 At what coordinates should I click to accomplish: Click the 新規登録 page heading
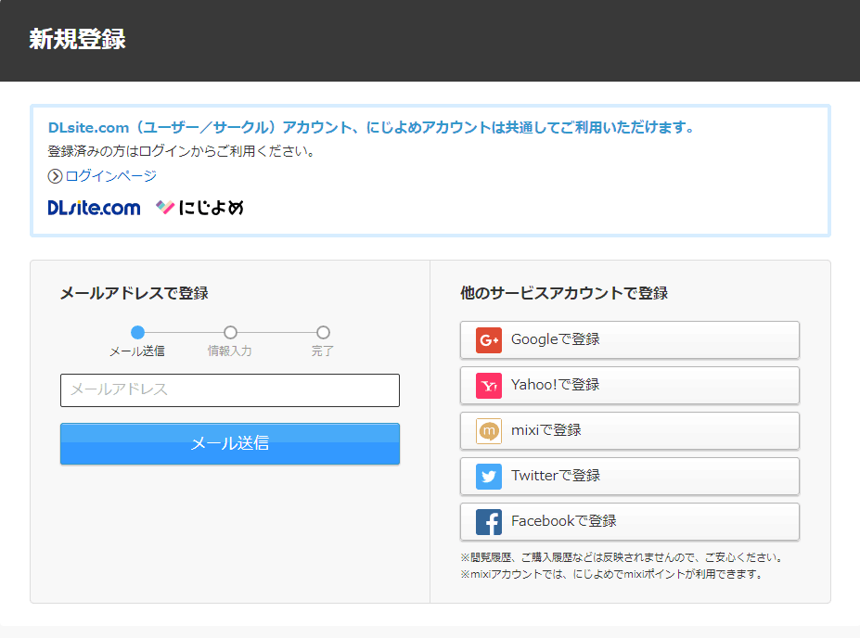77,40
